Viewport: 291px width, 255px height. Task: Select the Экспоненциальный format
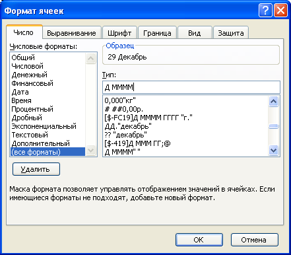tap(48, 126)
